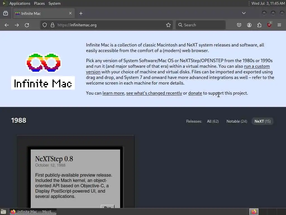
Task: Open the Firefox account icon
Action: 249,25
